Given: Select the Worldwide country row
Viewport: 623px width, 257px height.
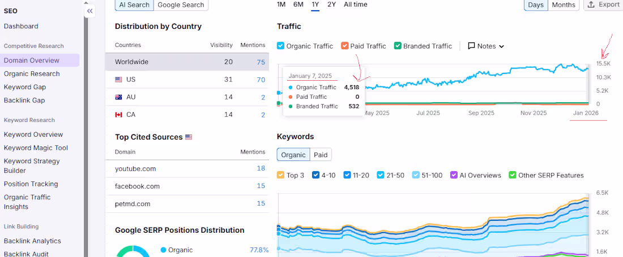Looking at the screenshot, I should [x=187, y=62].
